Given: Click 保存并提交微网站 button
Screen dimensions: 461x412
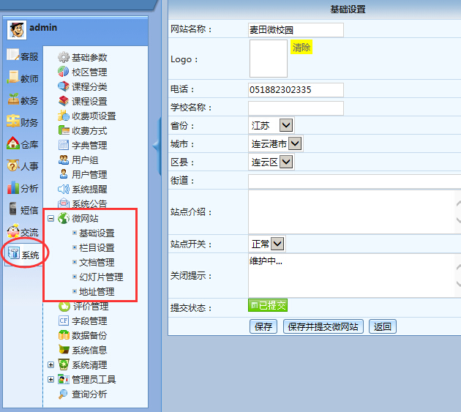Looking at the screenshot, I should pyautogui.click(x=323, y=326).
